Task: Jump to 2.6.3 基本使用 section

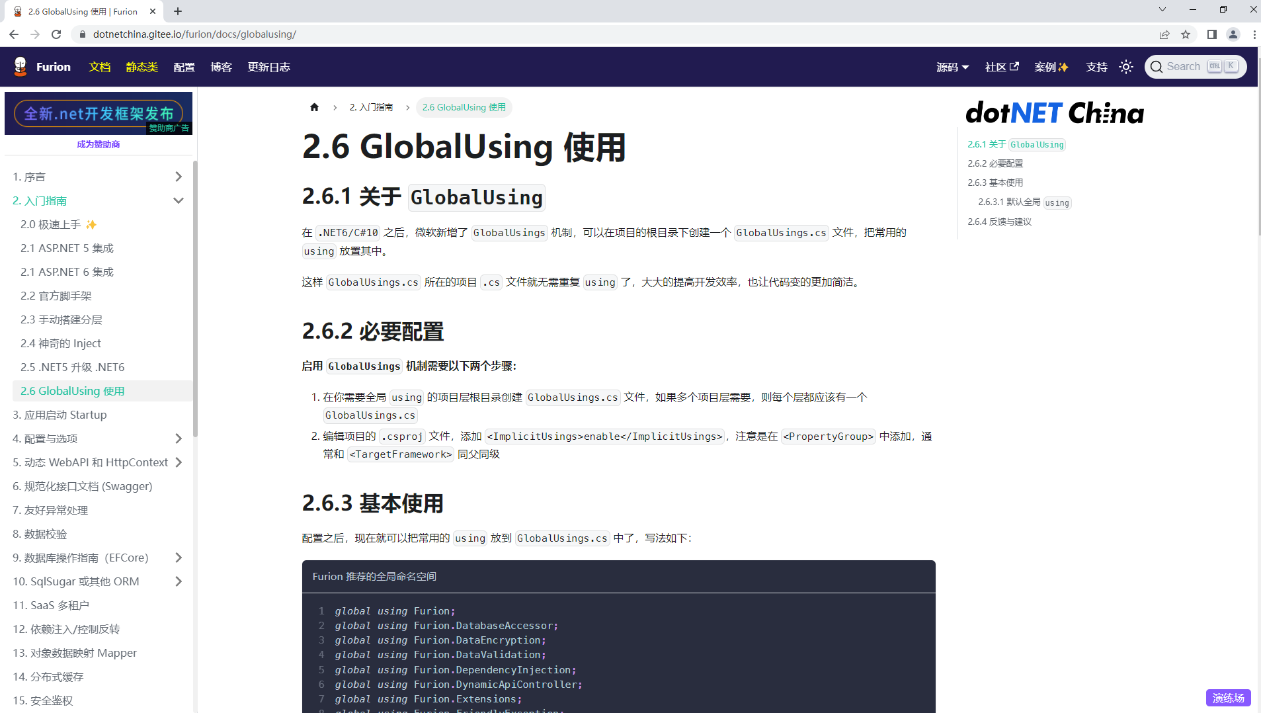Action: pyautogui.click(x=995, y=183)
